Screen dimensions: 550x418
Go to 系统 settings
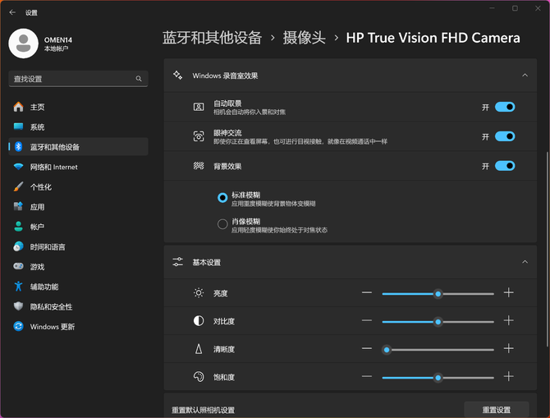78,126
